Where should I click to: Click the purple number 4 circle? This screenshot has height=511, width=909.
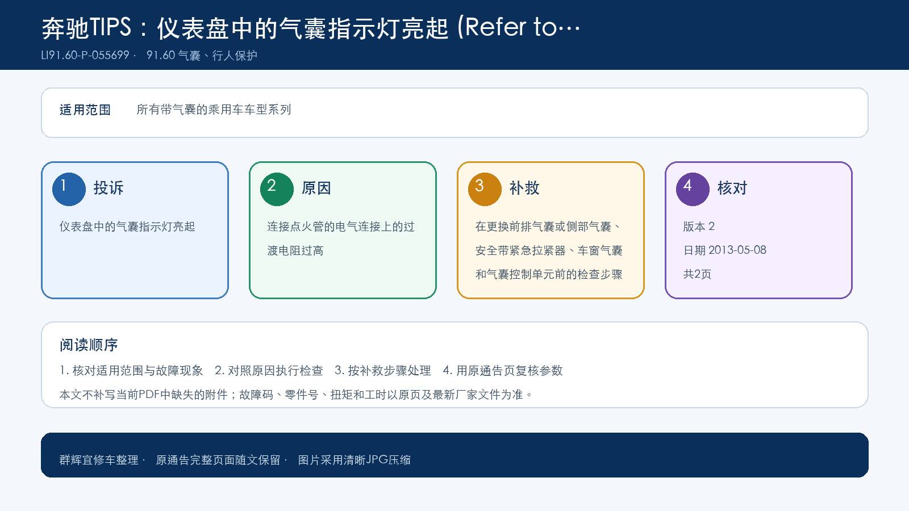693,189
